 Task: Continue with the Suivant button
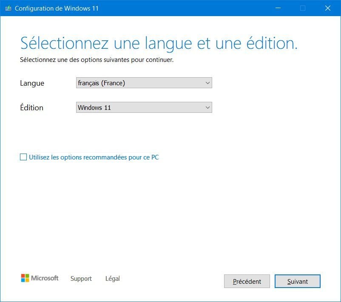297,281
